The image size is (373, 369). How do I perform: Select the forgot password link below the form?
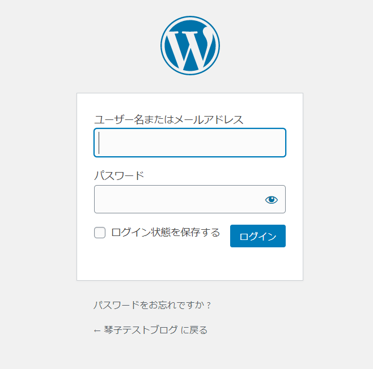coord(152,305)
